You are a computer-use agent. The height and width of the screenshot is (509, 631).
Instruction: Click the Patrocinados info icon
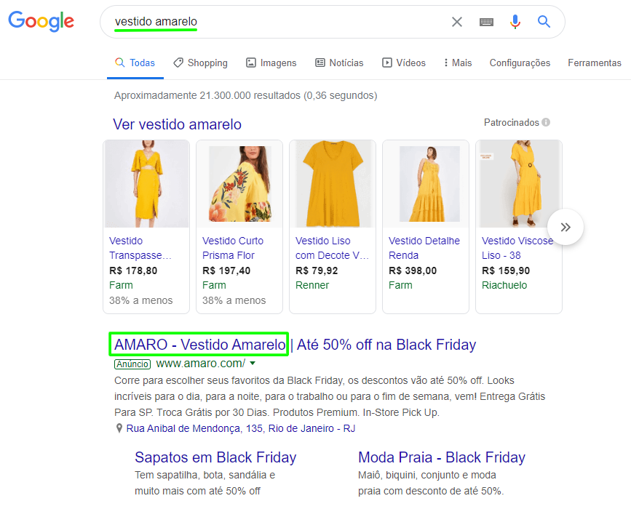[546, 122]
